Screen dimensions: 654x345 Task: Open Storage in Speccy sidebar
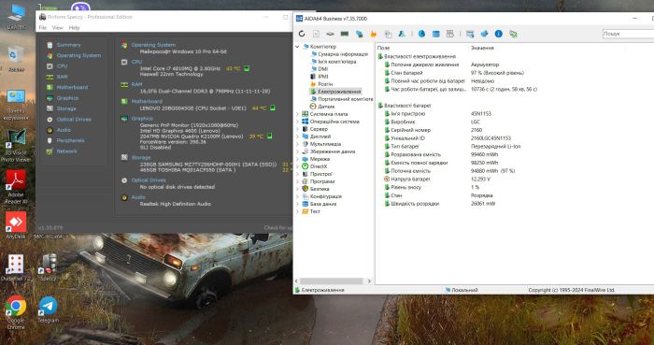pyautogui.click(x=66, y=108)
